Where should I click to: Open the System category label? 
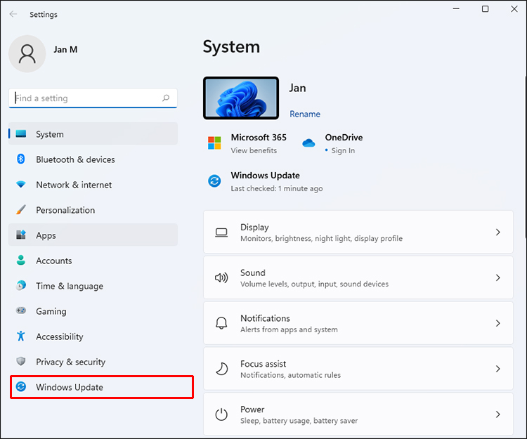50,134
